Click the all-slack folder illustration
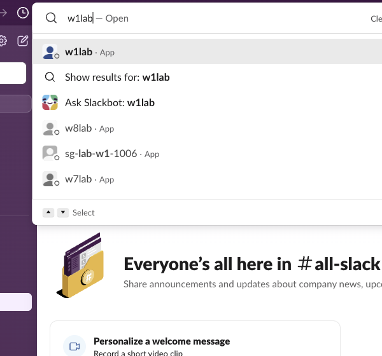The image size is (382, 356). (x=81, y=265)
